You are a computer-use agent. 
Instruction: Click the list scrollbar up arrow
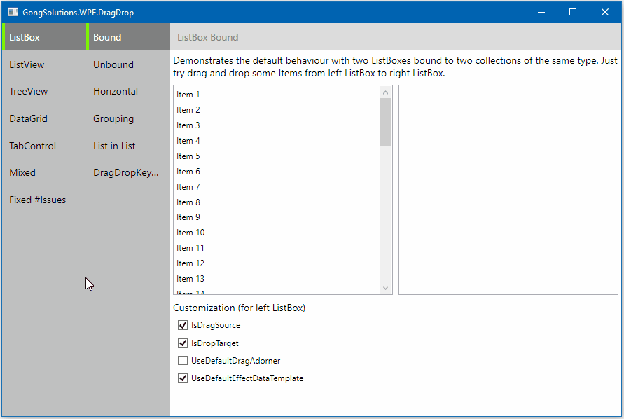(385, 92)
